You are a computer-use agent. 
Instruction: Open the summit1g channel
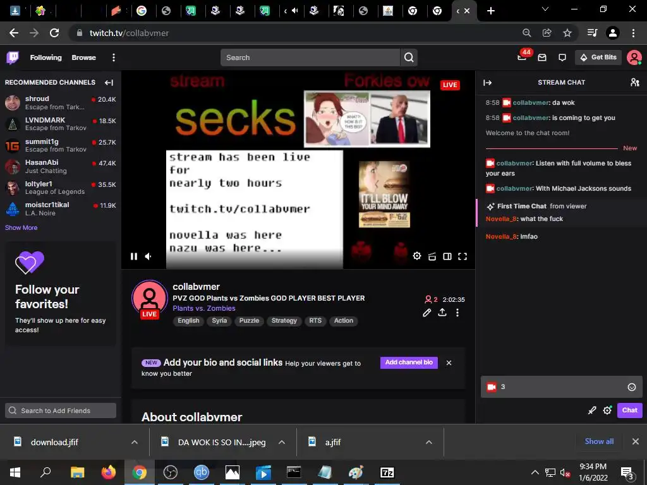pyautogui.click(x=60, y=145)
